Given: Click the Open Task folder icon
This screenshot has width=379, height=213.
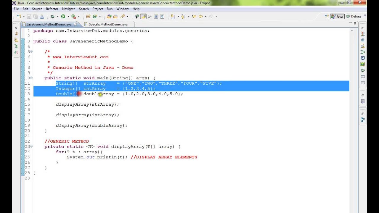Looking at the screenshot, I should 115,17.
